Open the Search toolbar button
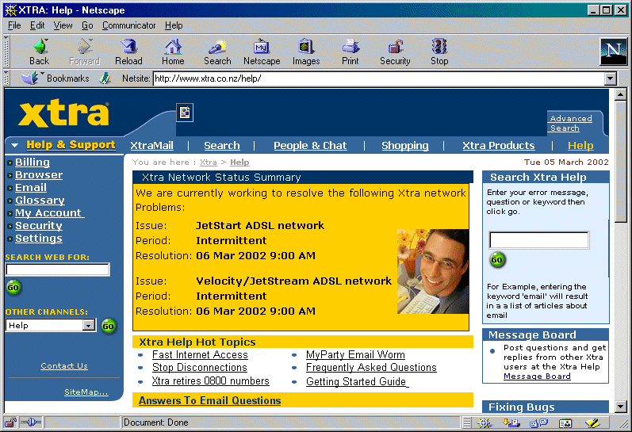Screen dimensions: 632x432 217,51
